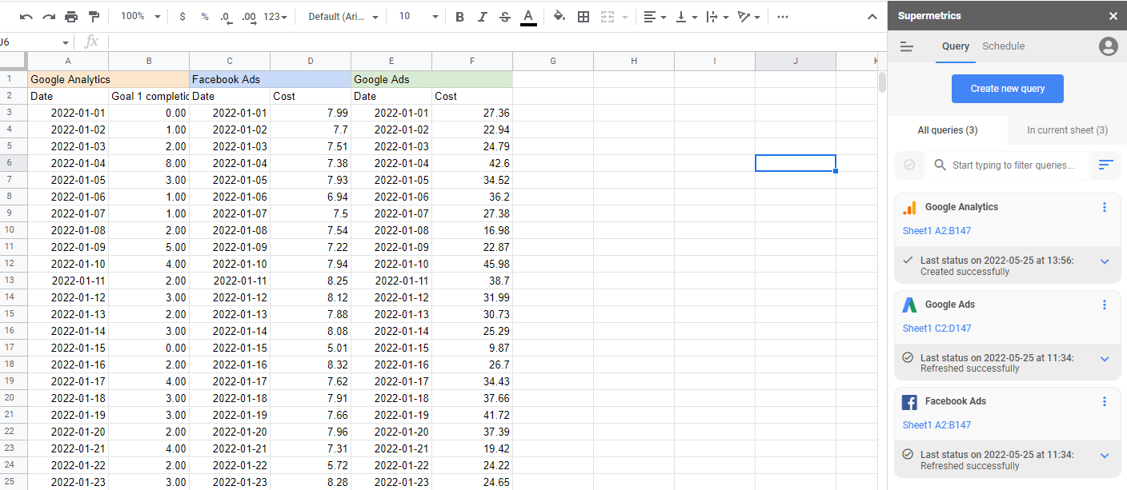Image resolution: width=1127 pixels, height=490 pixels.
Task: Click the filter queries search field
Action: pyautogui.click(x=1013, y=165)
